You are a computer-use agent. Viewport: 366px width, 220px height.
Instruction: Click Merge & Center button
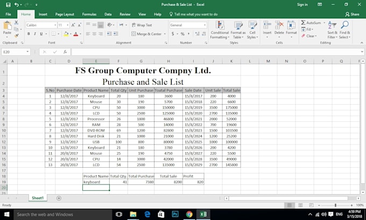[x=146, y=34]
